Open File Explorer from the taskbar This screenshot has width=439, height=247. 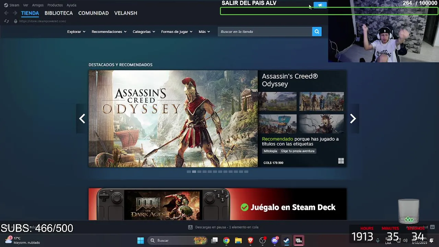(x=238, y=240)
